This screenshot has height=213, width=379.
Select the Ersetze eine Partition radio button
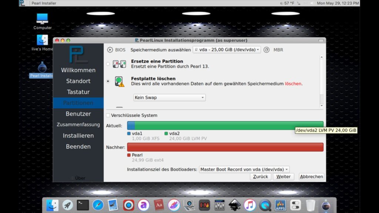click(108, 64)
